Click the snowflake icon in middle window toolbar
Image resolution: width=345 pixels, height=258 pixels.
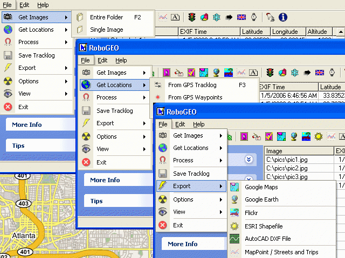click(x=295, y=73)
